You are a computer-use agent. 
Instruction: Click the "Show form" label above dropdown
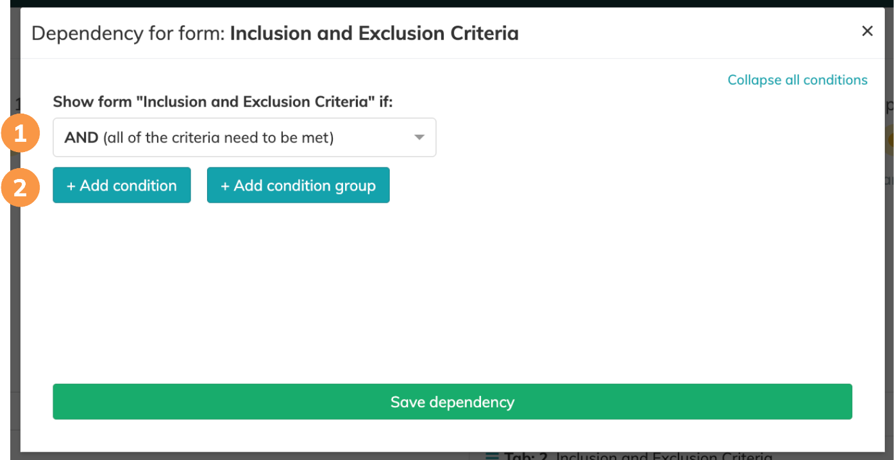coord(222,102)
